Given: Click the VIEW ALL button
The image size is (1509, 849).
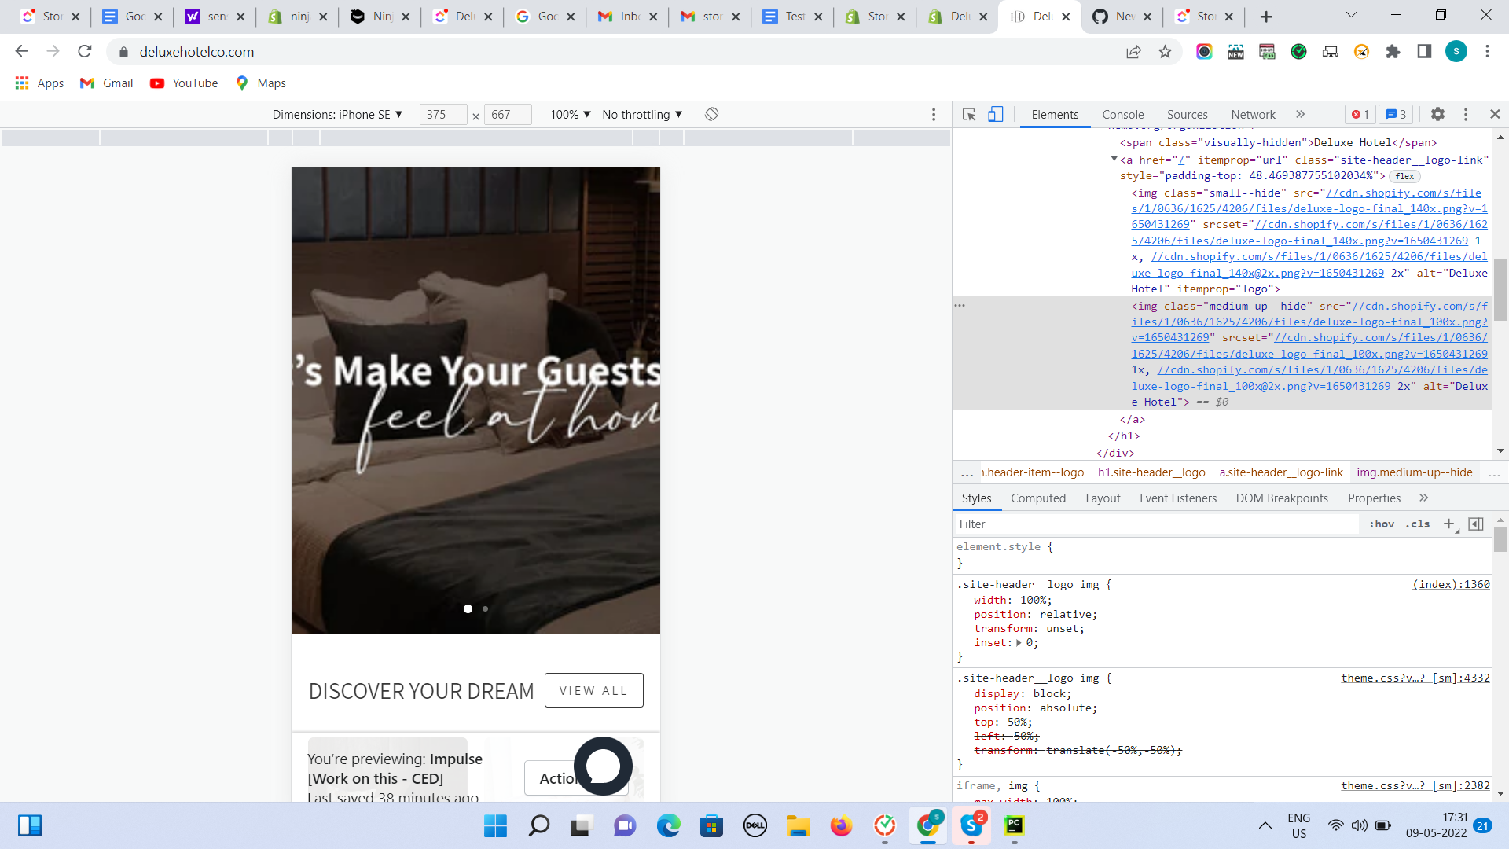Looking at the screenshot, I should [x=593, y=690].
